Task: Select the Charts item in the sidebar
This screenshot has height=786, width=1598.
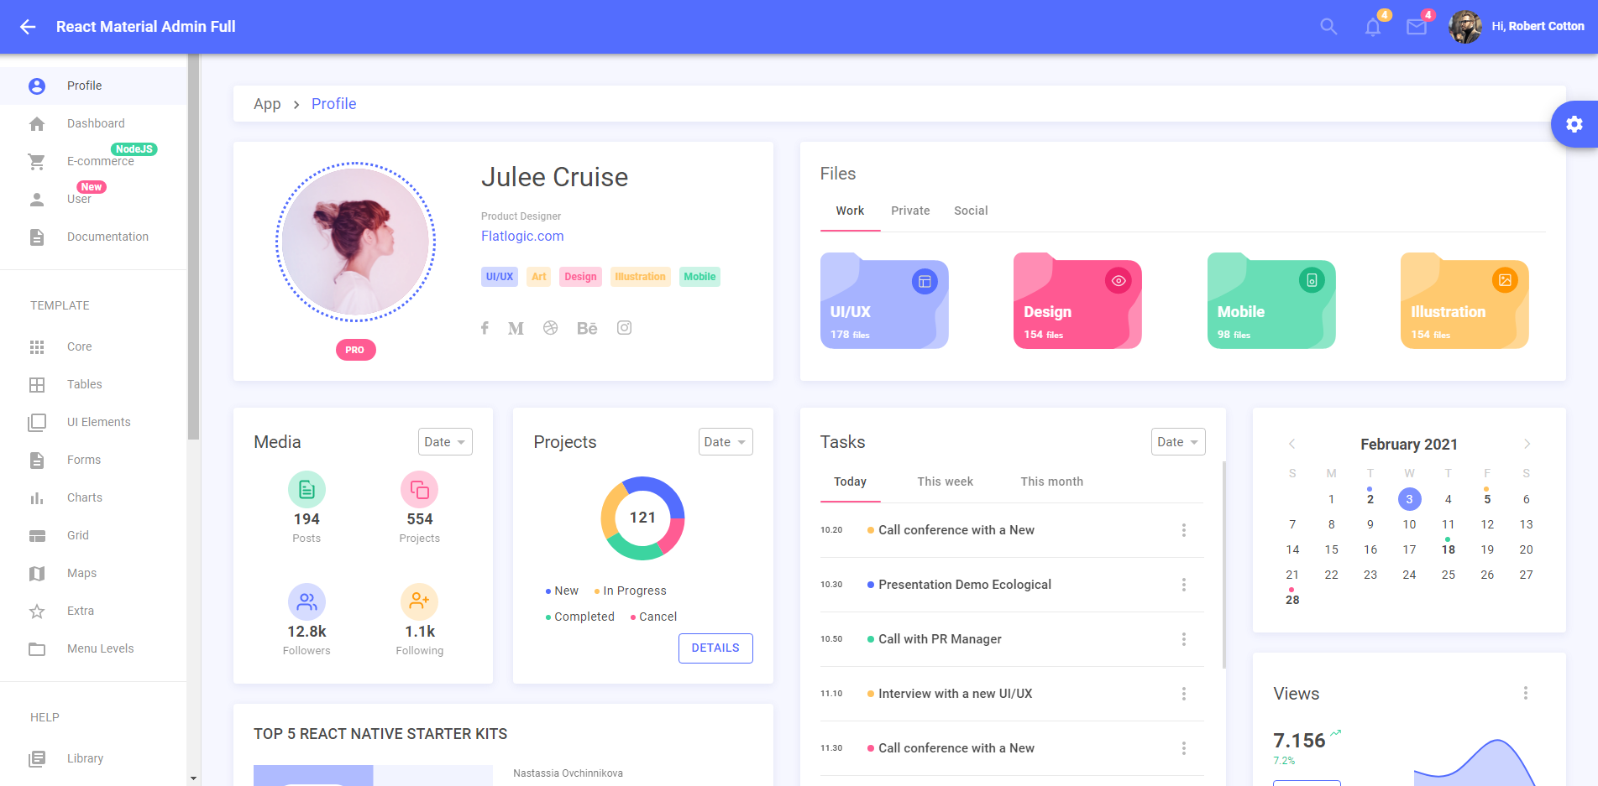Action: [84, 497]
